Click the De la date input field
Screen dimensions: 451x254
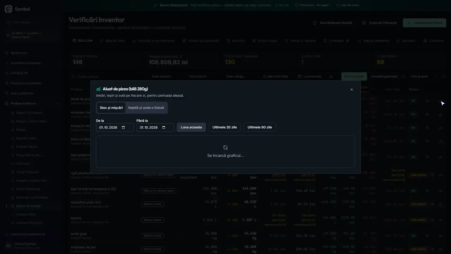[115, 127]
